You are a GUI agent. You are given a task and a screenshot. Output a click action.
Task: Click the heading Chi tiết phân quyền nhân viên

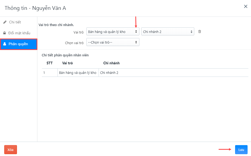65,55
